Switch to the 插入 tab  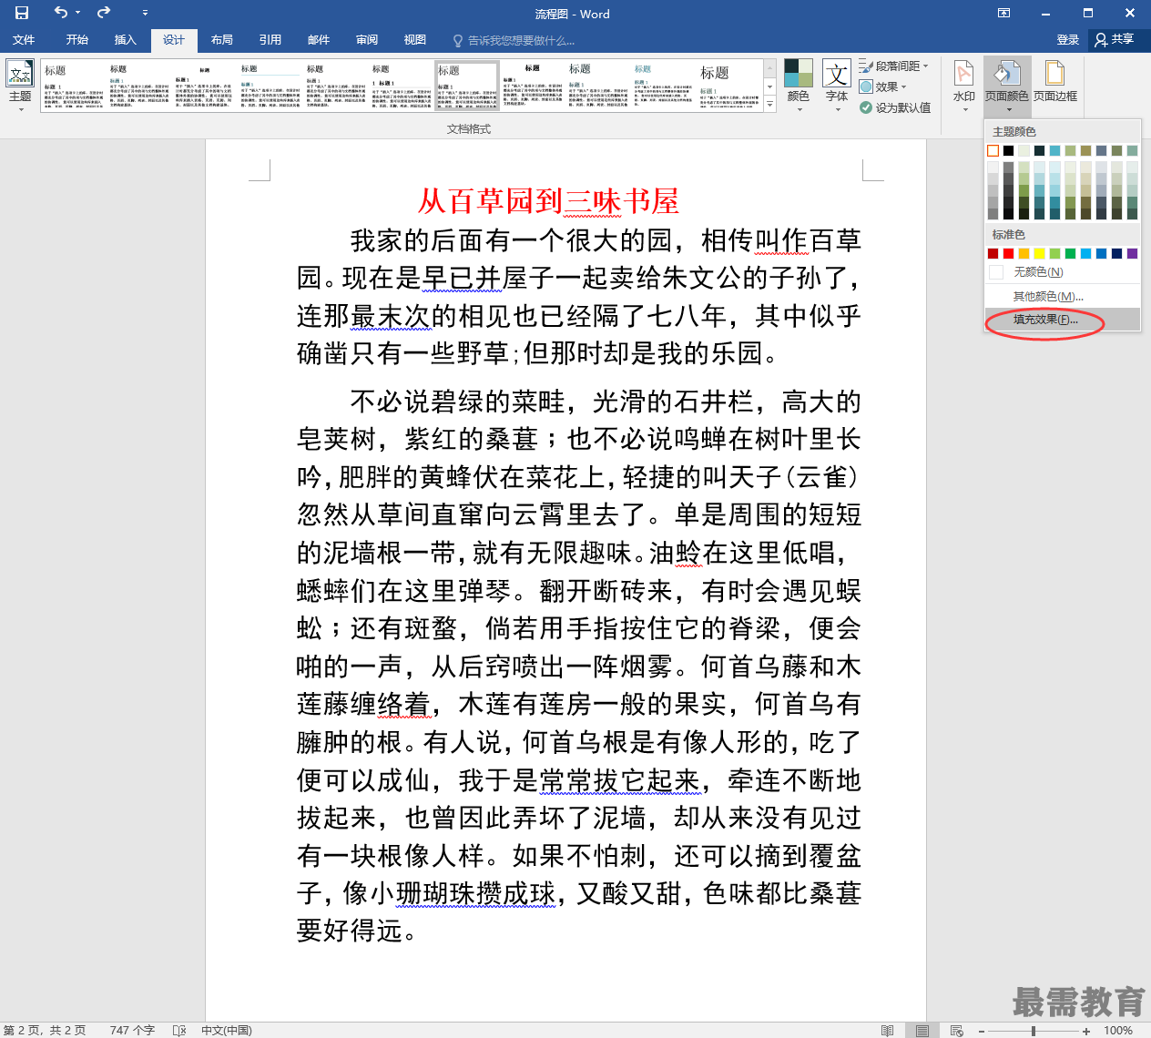(126, 40)
